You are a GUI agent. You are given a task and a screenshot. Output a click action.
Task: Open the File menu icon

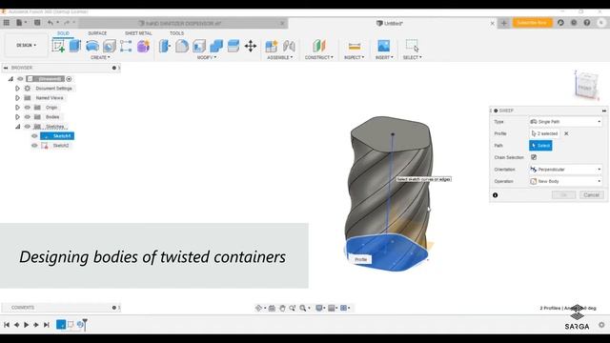tap(20, 23)
